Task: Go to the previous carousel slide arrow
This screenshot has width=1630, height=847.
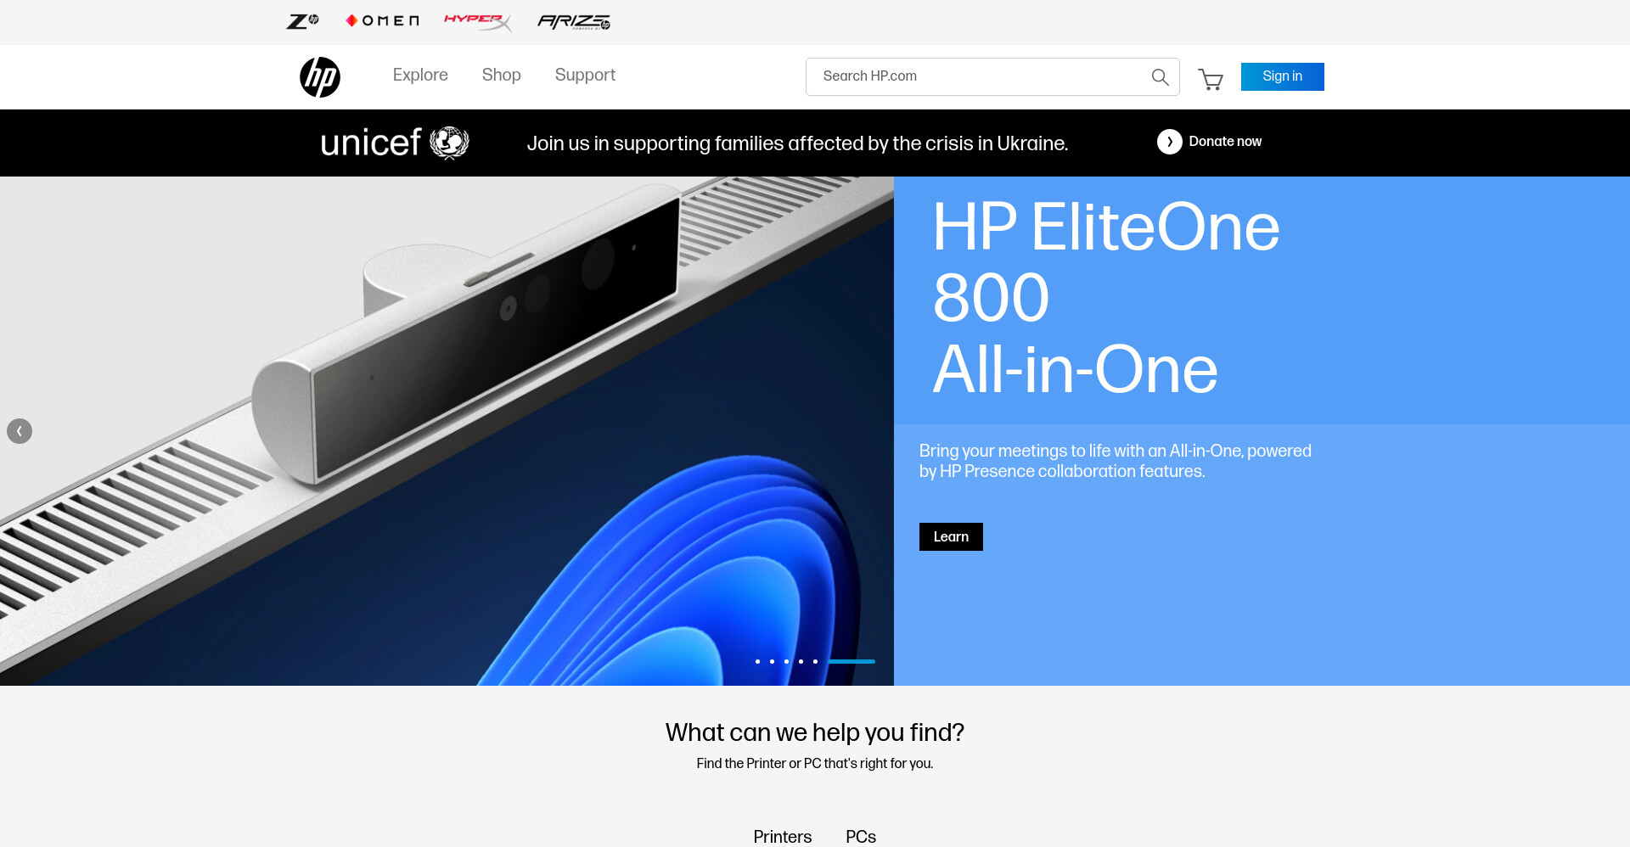Action: 20,431
